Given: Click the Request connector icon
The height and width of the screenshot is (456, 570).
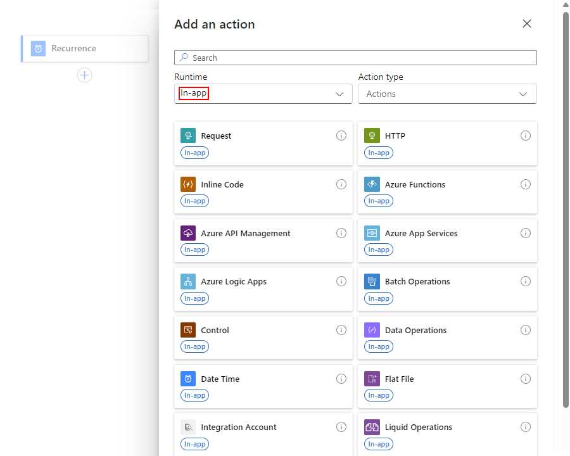Looking at the screenshot, I should pyautogui.click(x=188, y=136).
